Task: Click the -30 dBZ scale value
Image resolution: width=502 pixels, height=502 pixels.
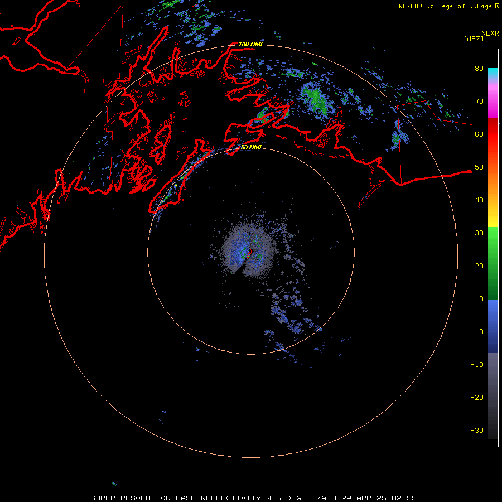Action: click(x=477, y=430)
